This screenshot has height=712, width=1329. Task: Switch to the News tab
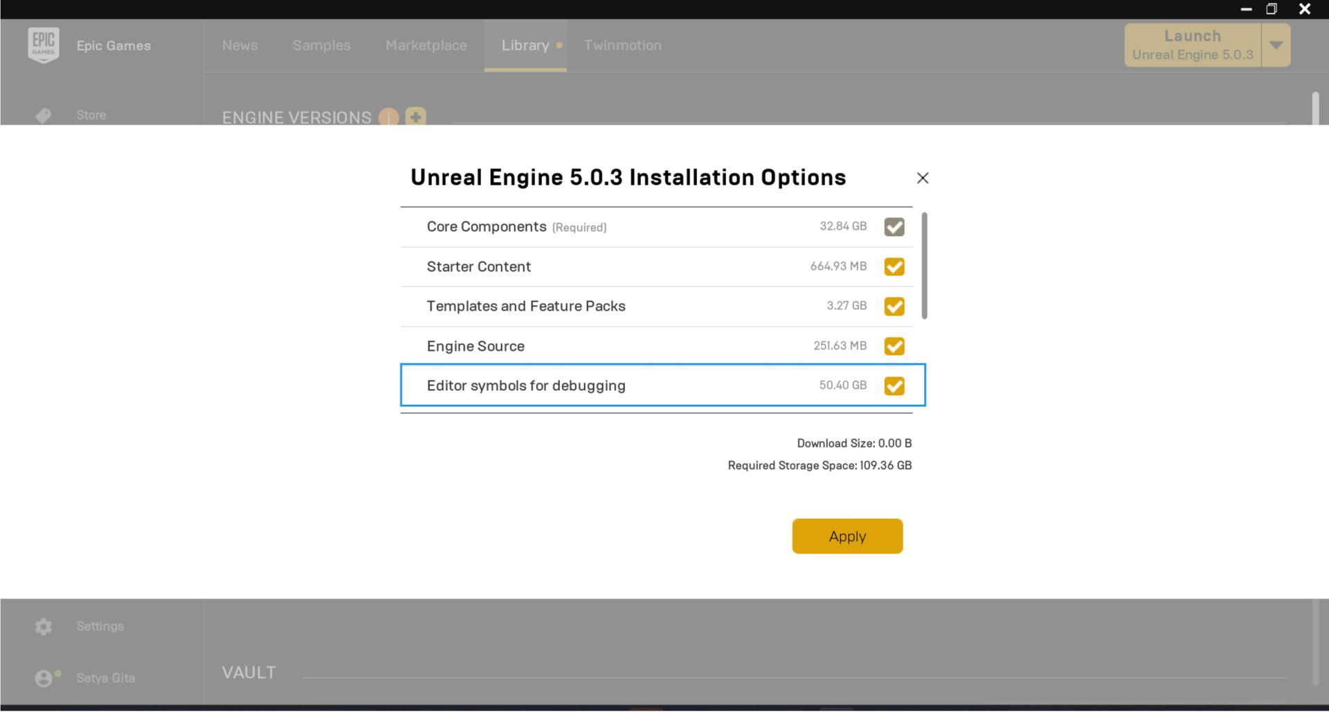pyautogui.click(x=239, y=45)
